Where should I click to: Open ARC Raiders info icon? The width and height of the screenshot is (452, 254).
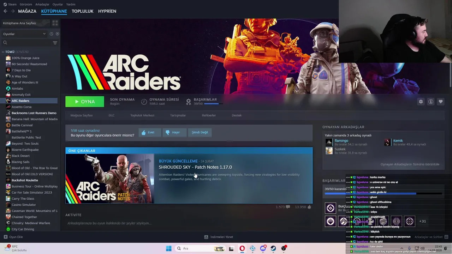point(430,102)
